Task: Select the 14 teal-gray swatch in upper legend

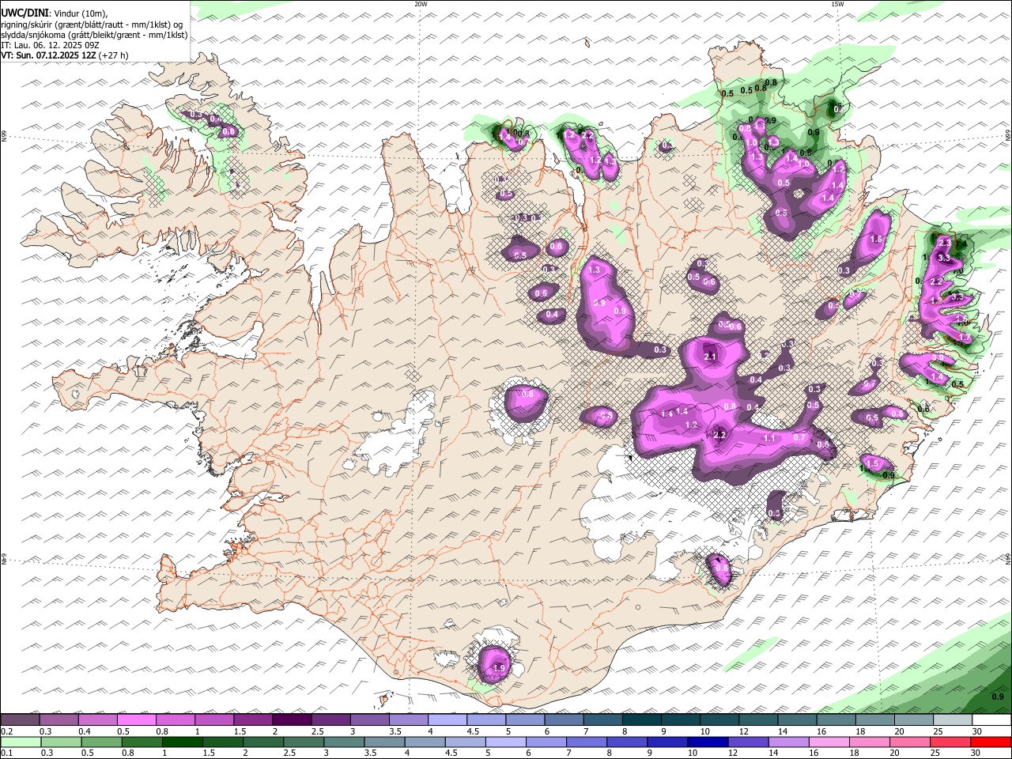Action: coord(796,720)
